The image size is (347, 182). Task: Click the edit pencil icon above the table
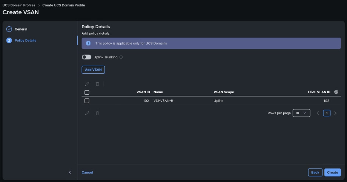click(87, 84)
